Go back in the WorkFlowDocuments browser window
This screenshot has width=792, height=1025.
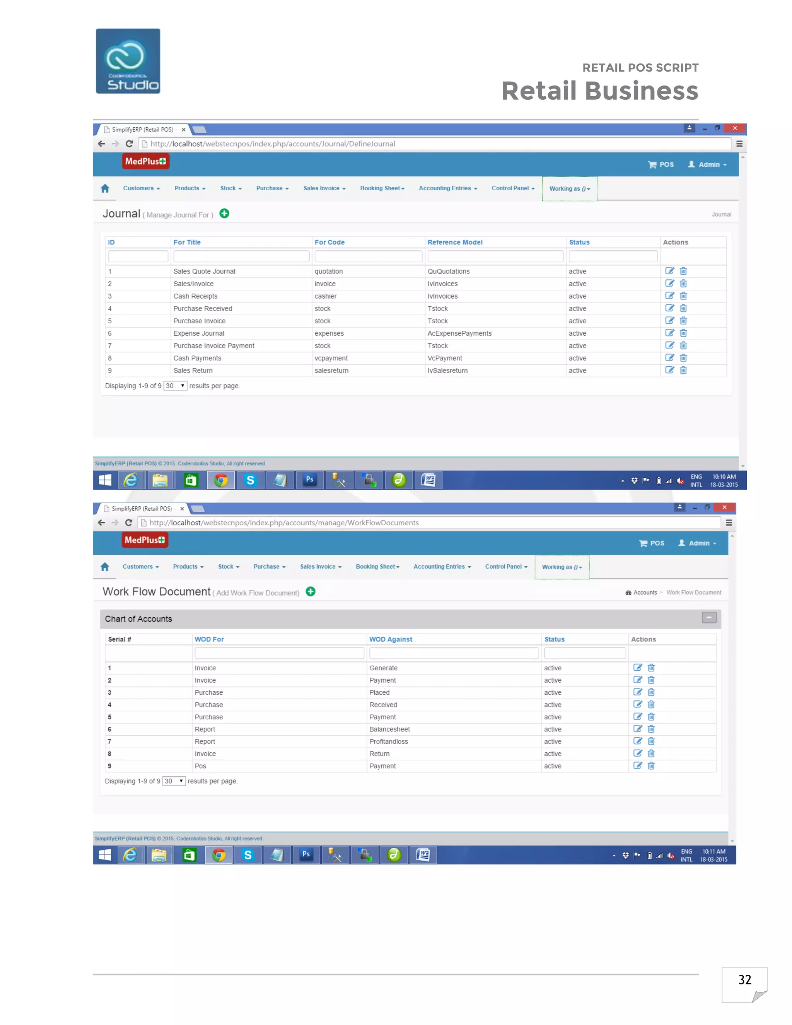101,522
